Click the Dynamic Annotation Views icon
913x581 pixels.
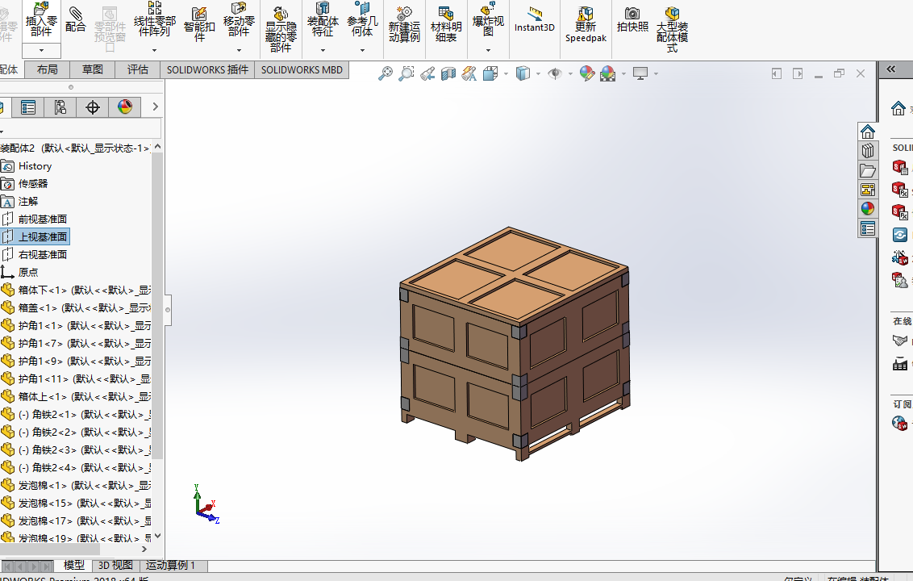click(x=469, y=73)
